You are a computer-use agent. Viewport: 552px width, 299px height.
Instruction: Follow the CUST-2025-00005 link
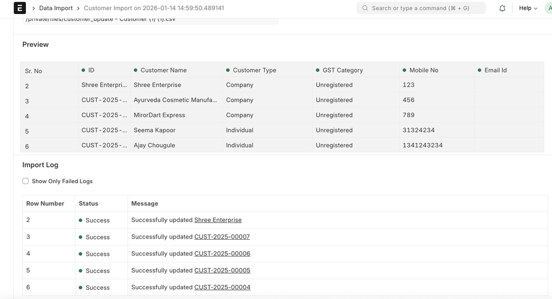(222, 270)
